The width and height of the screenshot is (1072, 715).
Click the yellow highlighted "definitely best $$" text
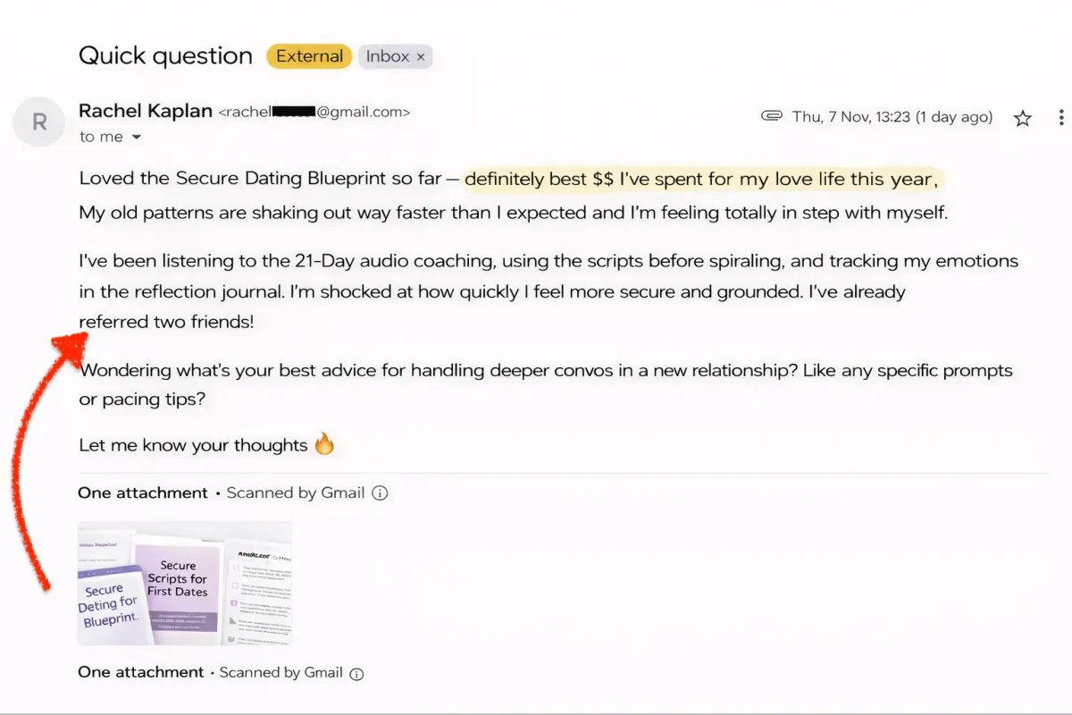pyautogui.click(x=539, y=179)
